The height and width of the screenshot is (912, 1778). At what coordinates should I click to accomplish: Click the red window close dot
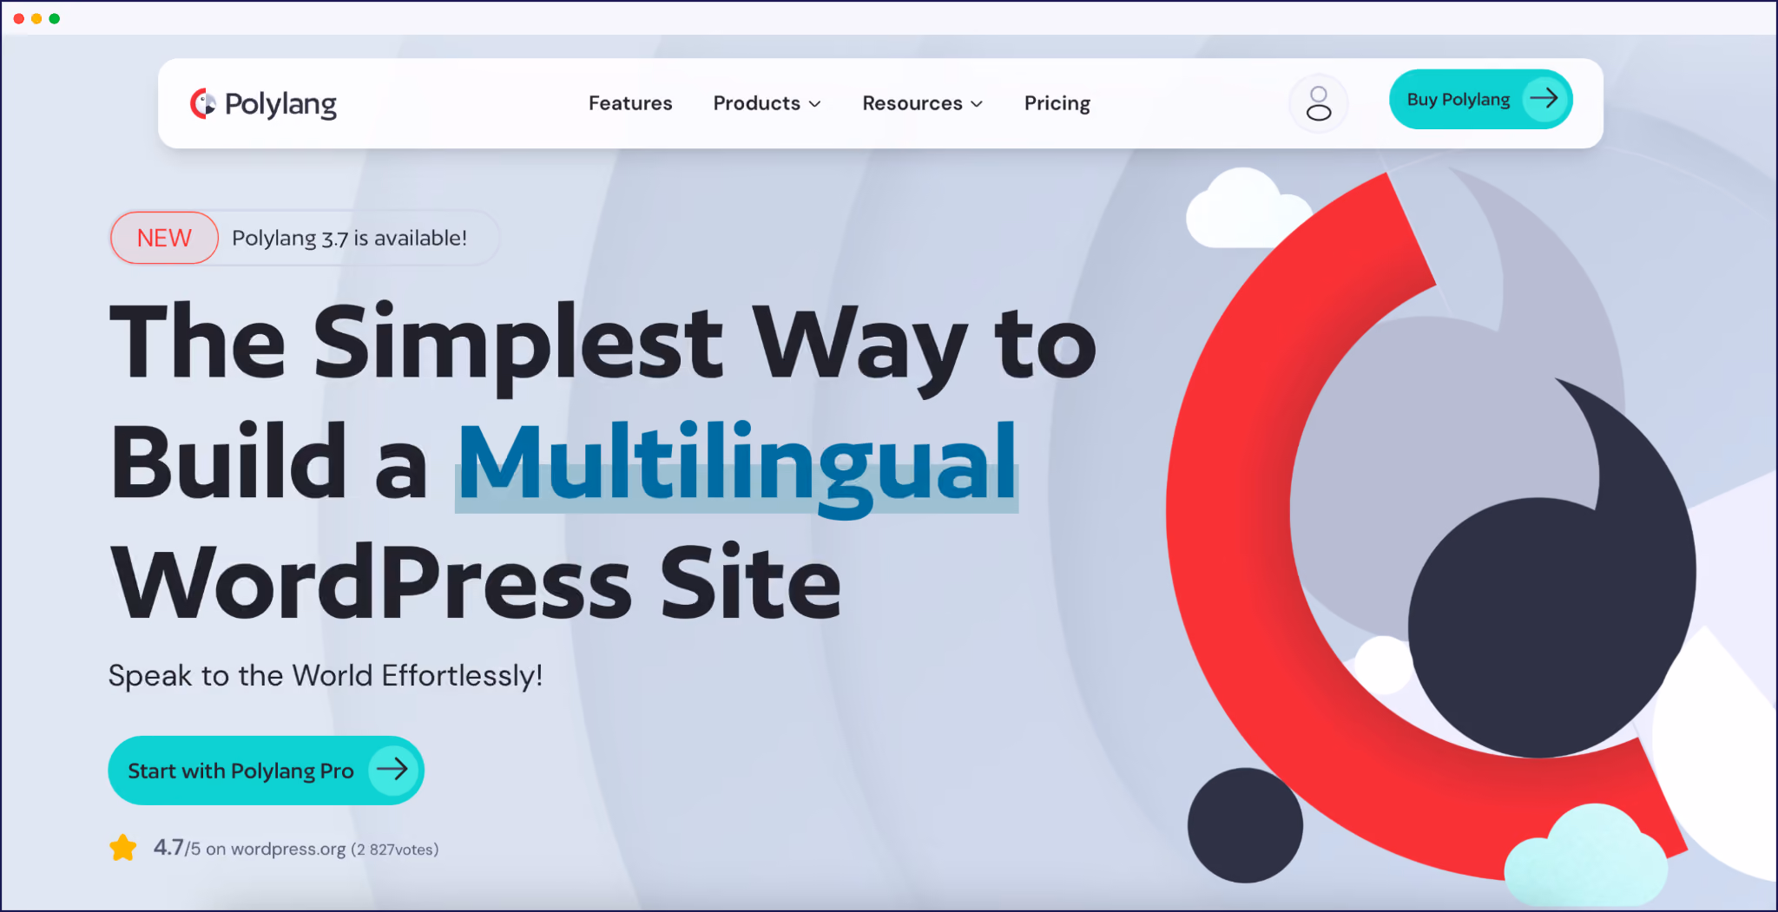(x=18, y=18)
